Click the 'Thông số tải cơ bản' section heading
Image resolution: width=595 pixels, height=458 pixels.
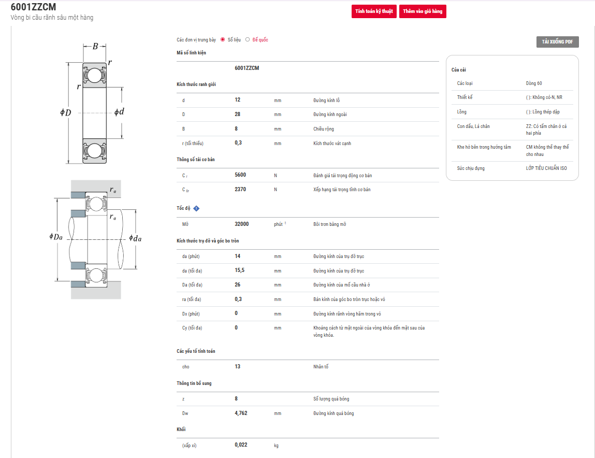[x=195, y=160]
